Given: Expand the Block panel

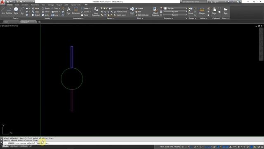Looking at the screenshot, I should tap(140, 18).
